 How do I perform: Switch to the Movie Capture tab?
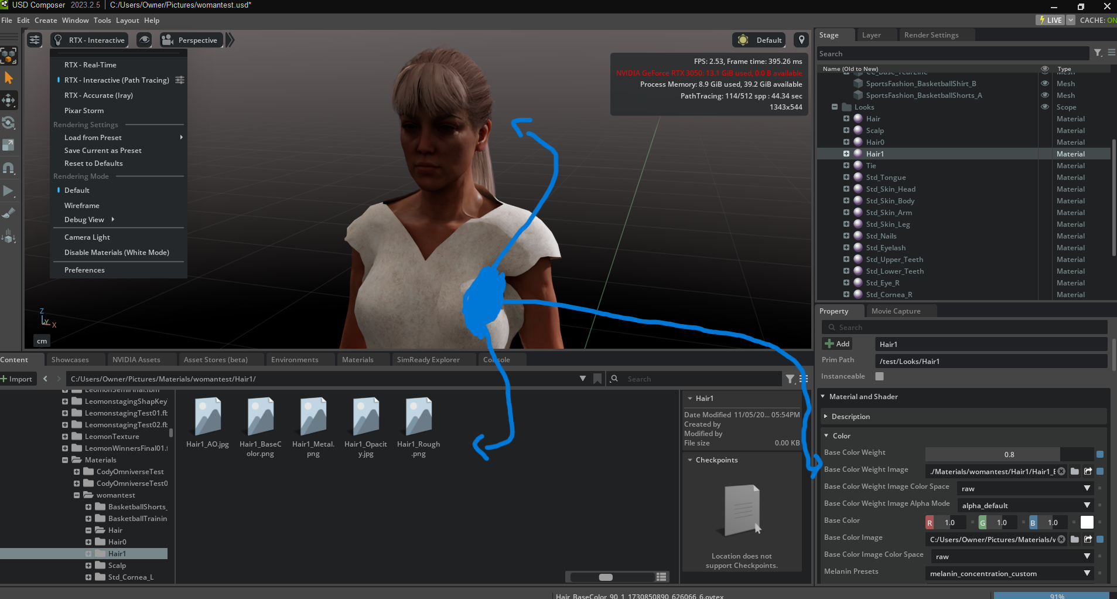(x=896, y=311)
